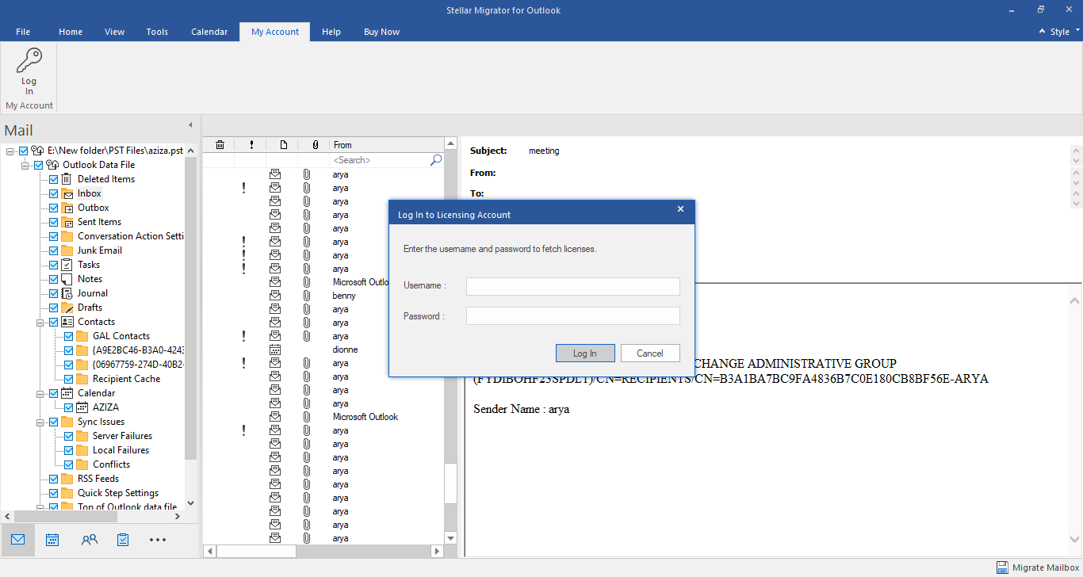Uncheck the Server Failures checkbox
The image size is (1083, 577).
pyautogui.click(x=69, y=436)
